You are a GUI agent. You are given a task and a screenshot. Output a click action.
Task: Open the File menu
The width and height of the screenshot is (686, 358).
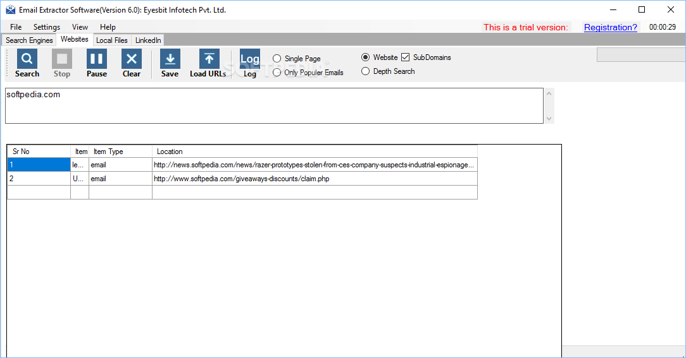point(16,27)
